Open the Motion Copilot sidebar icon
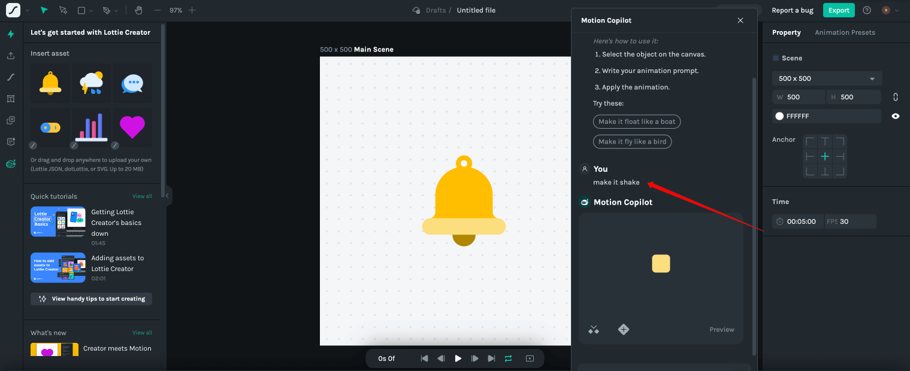 (x=11, y=164)
